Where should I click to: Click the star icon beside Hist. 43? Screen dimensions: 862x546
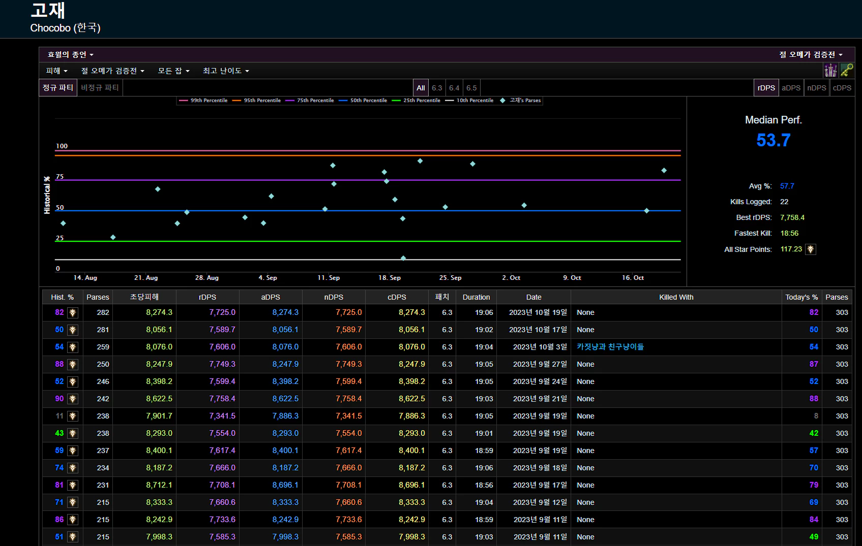tap(73, 434)
